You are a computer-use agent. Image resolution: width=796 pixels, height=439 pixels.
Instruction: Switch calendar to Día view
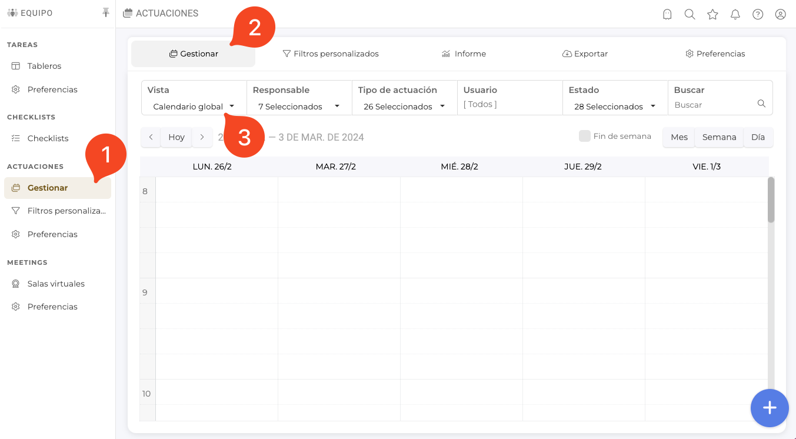(758, 137)
